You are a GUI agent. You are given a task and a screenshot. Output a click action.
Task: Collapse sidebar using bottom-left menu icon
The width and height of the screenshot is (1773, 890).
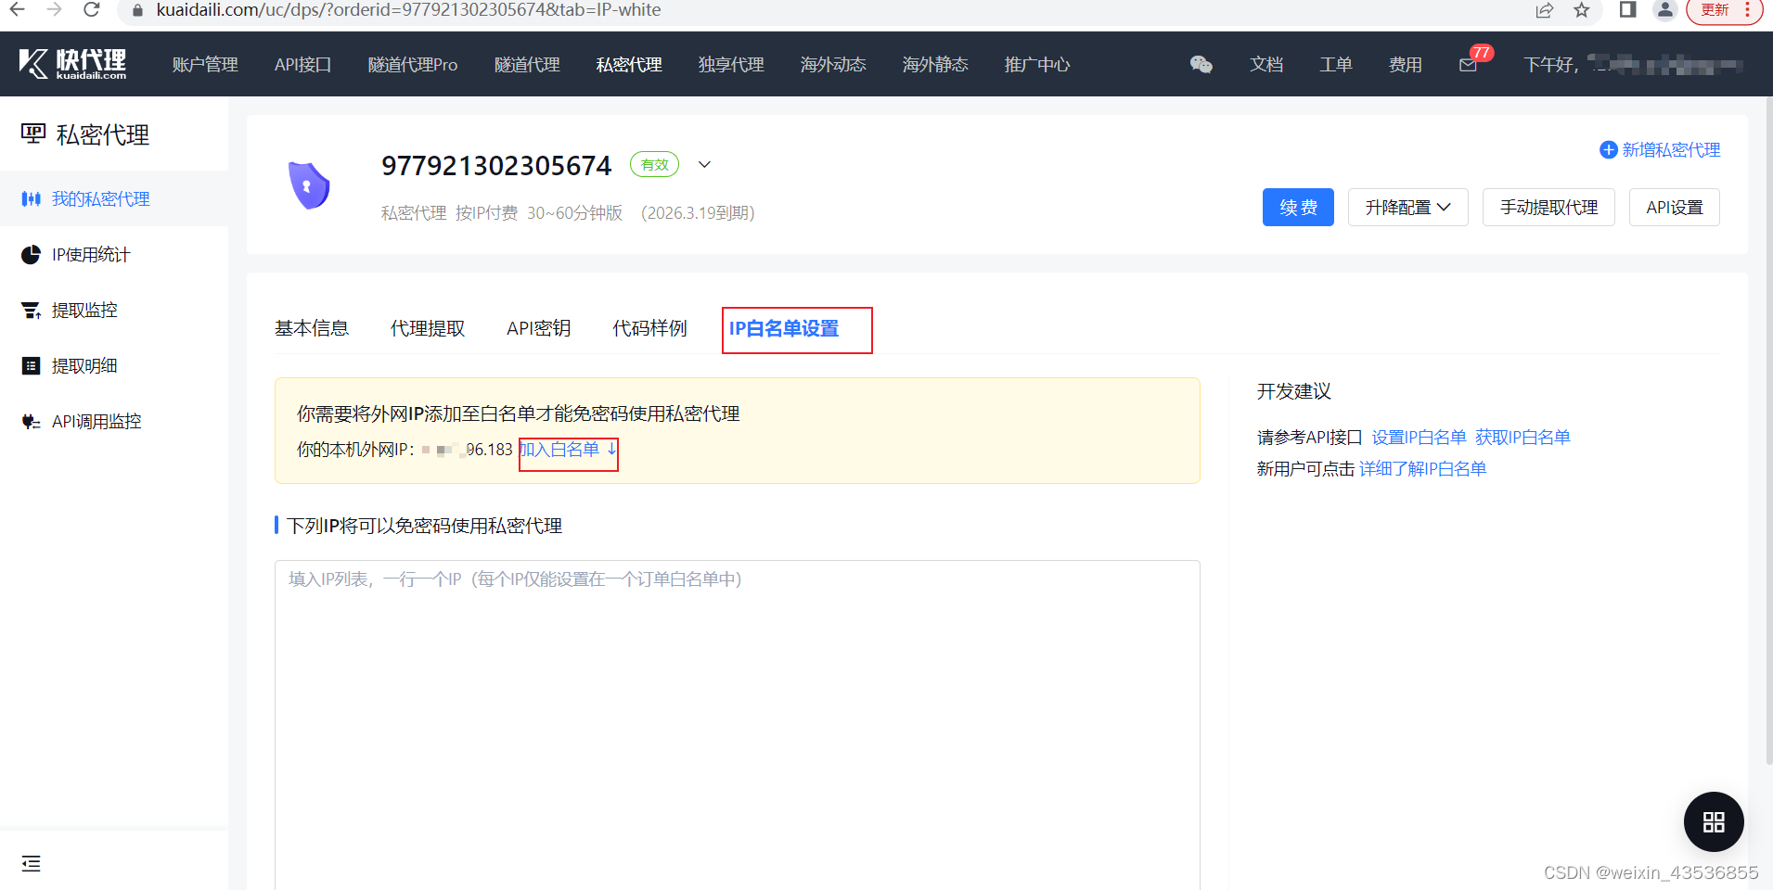(x=31, y=864)
